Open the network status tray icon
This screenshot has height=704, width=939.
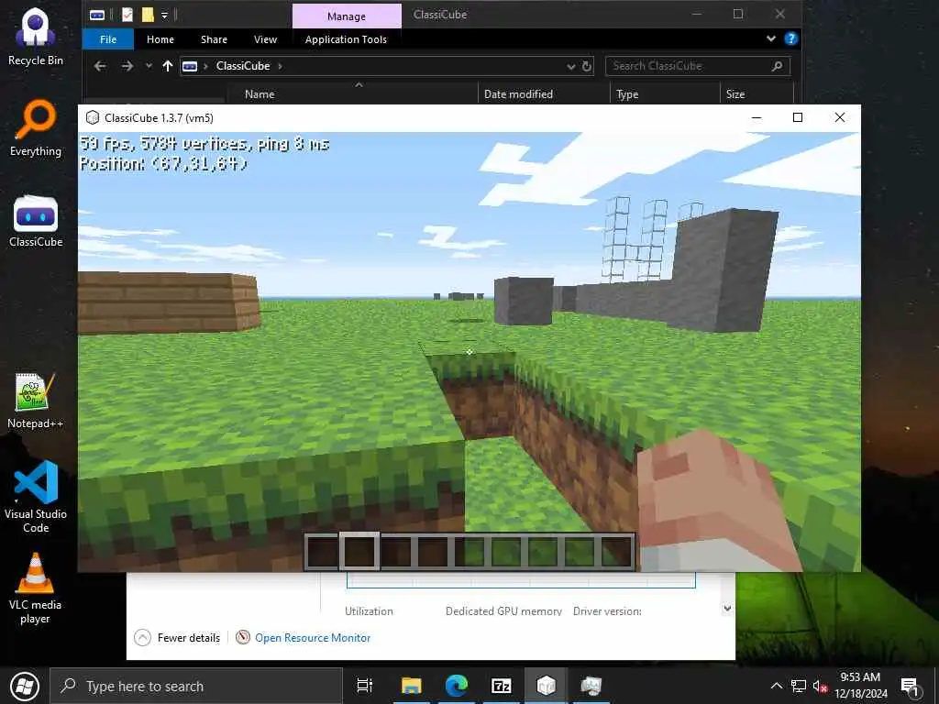[799, 686]
